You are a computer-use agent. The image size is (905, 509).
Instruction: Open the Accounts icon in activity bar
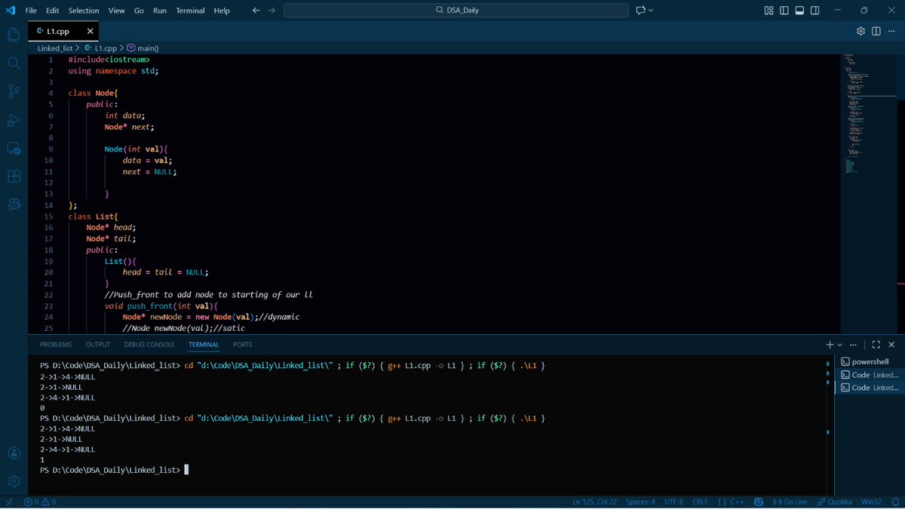coord(14,454)
